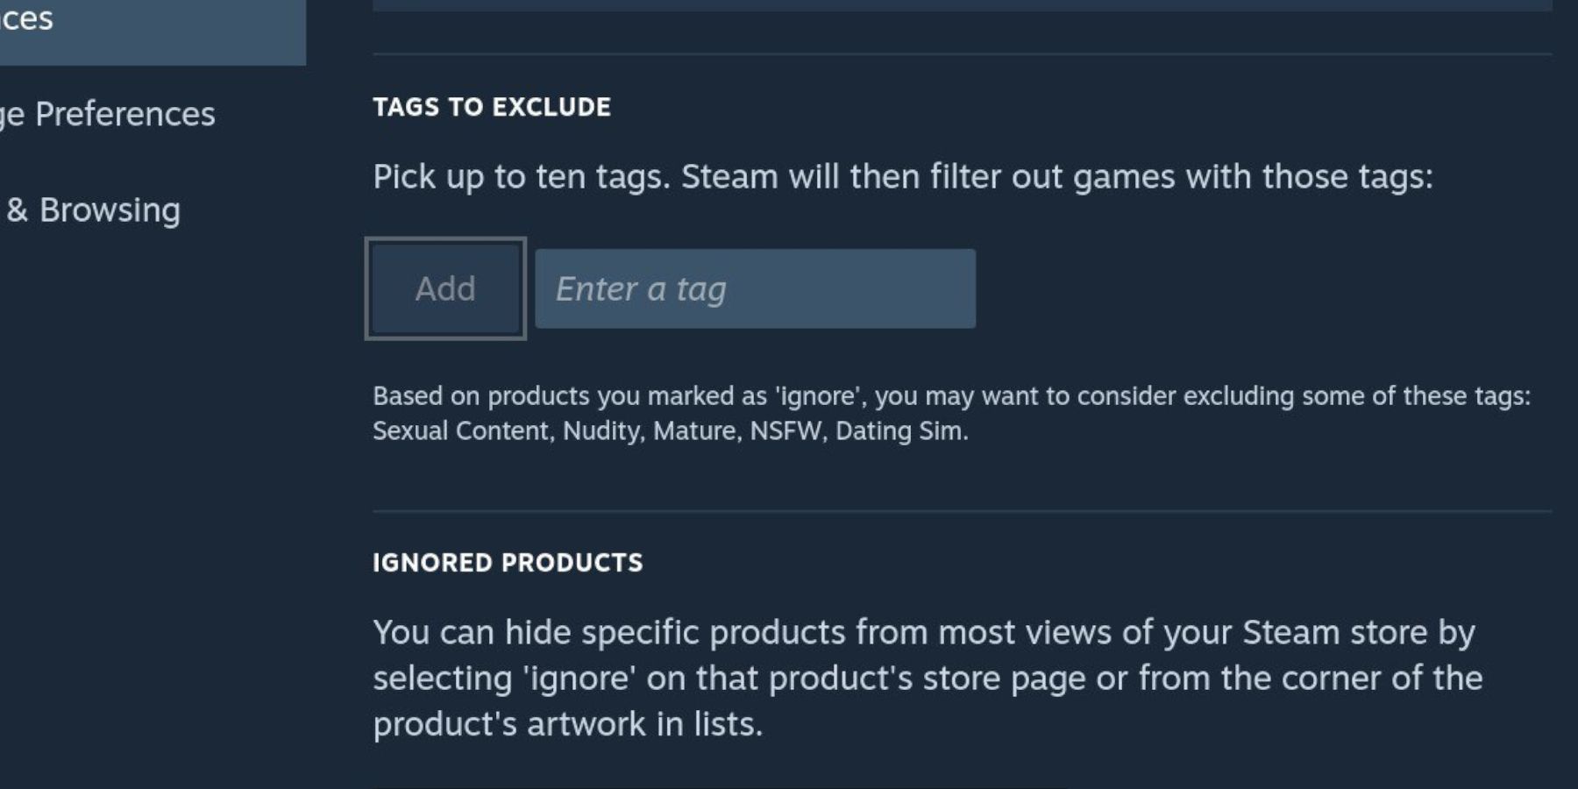This screenshot has height=789, width=1578.
Task: Click the "product's artwork in lists." line
Action: [568, 724]
